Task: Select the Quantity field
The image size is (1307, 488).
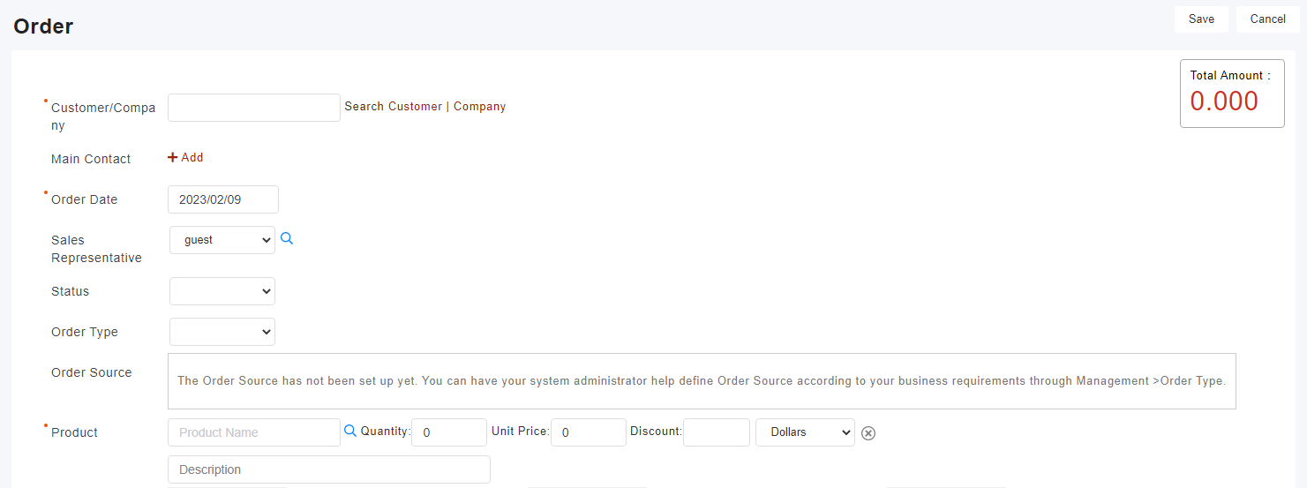Action: click(x=449, y=432)
